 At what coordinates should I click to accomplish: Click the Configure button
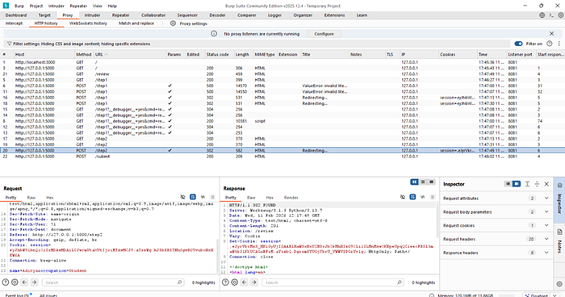(324, 34)
